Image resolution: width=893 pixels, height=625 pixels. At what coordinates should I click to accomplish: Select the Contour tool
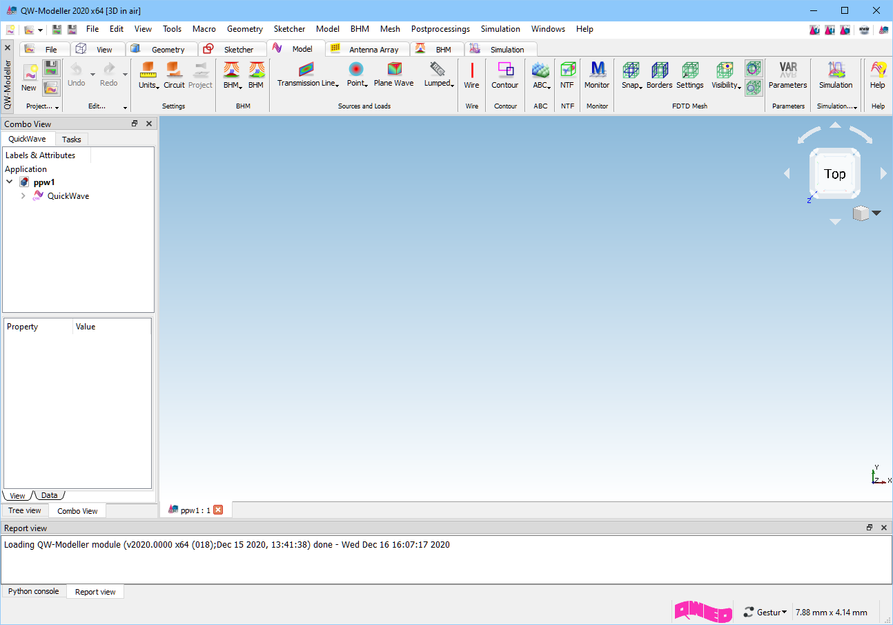(x=504, y=76)
